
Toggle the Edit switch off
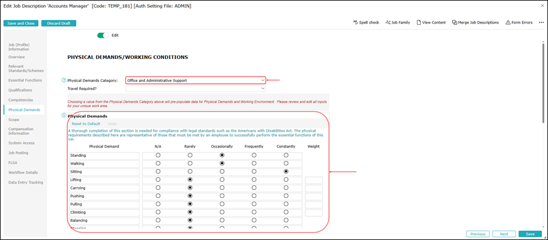[x=103, y=35]
